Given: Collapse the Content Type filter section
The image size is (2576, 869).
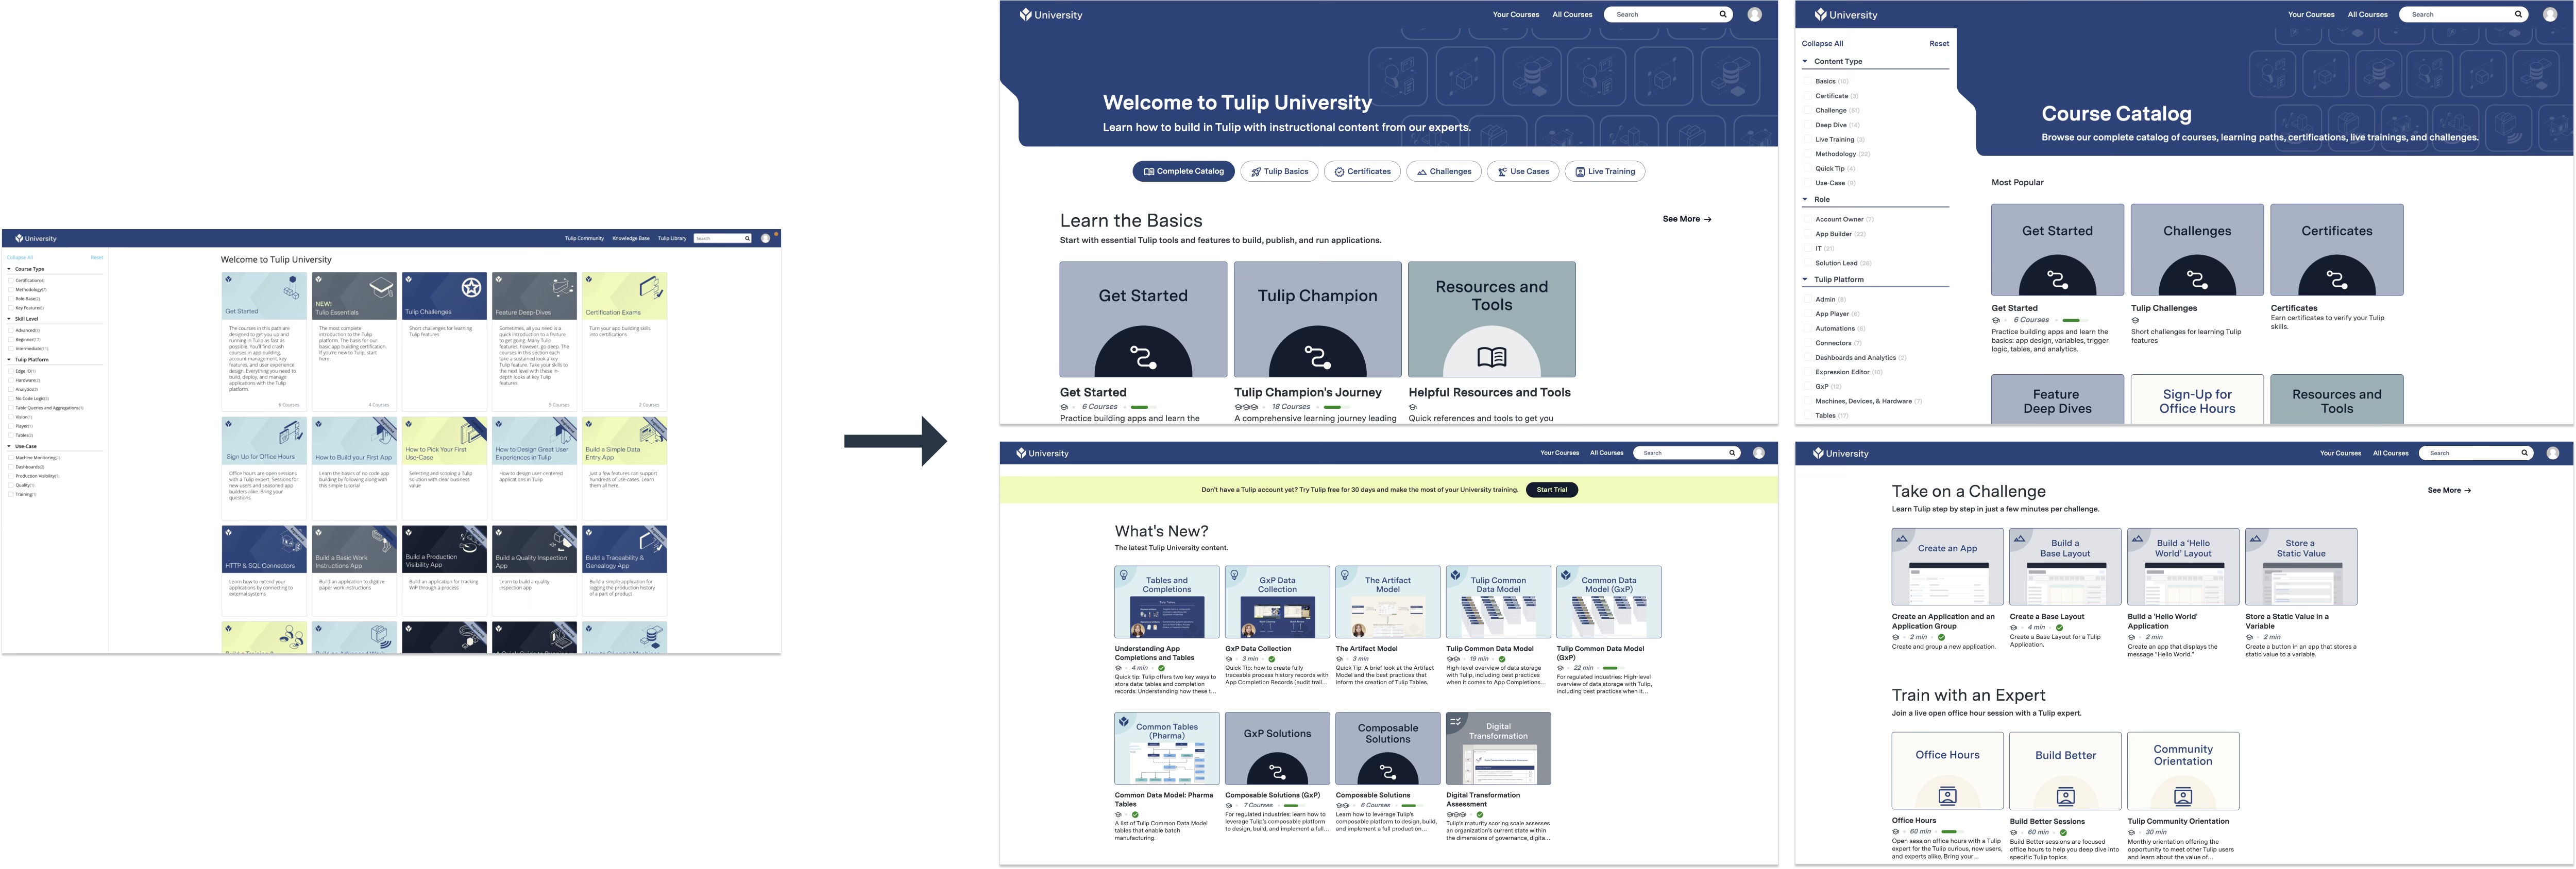Looking at the screenshot, I should (x=1805, y=61).
